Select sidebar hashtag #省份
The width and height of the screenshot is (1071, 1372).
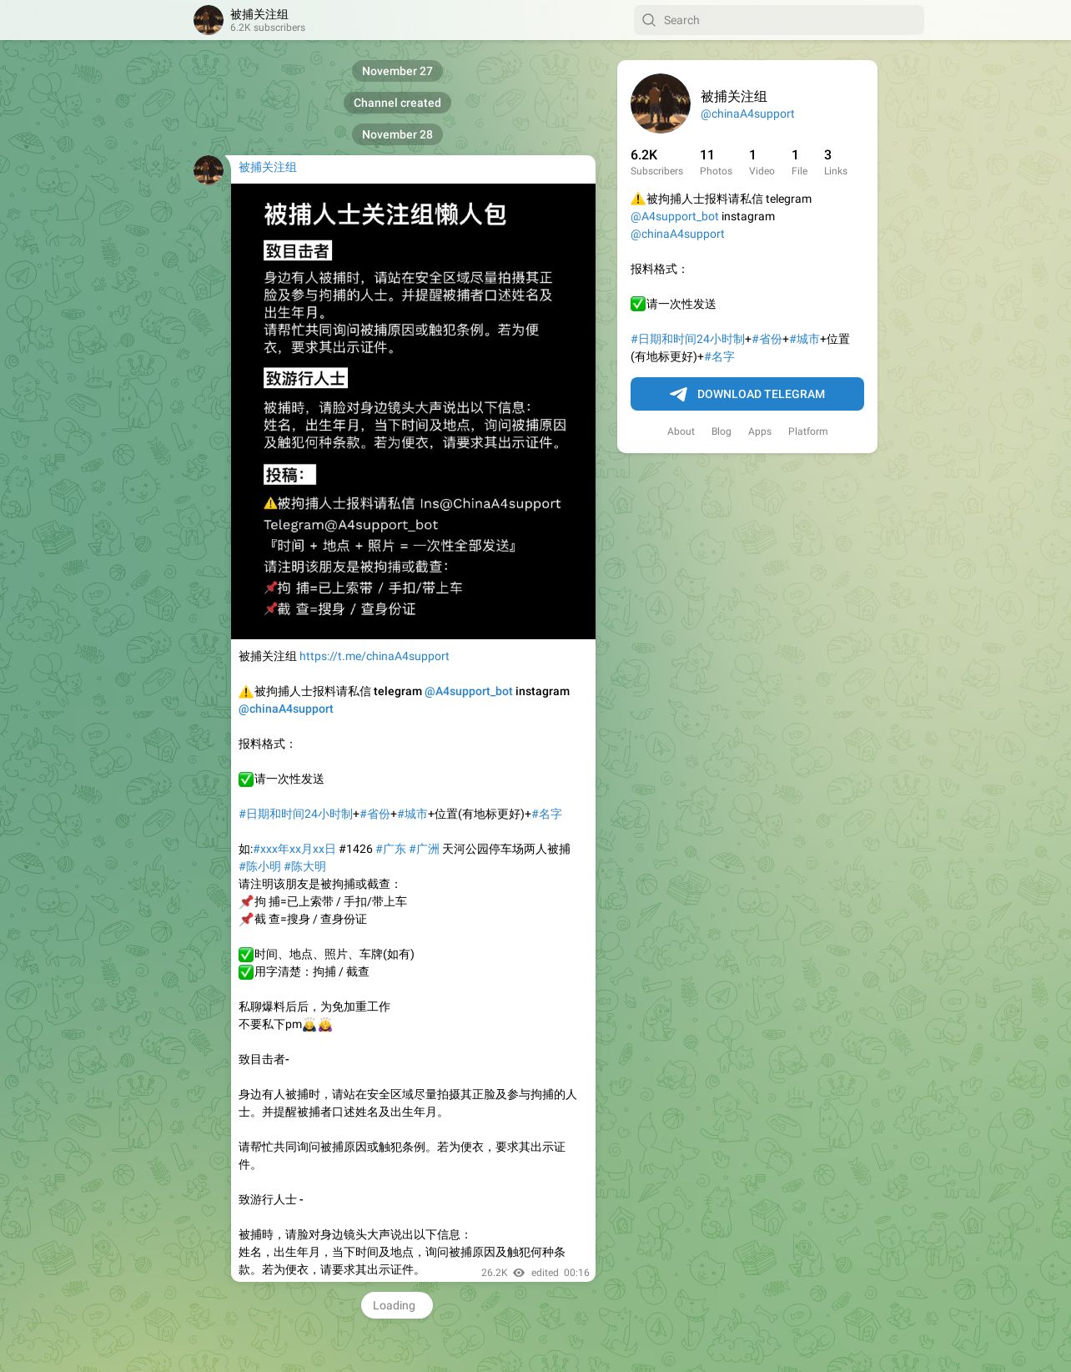click(767, 339)
